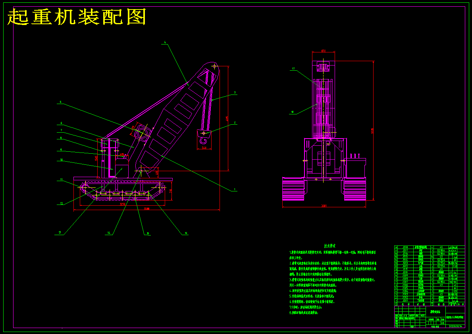Viewport: 472px width, 334px height.
Task: Click the JS15 cell in parts list
Action: pos(405,257)
